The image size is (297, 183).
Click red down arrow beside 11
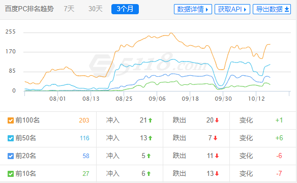[x=217, y=156]
